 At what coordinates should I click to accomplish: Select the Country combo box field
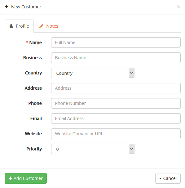click(93, 73)
